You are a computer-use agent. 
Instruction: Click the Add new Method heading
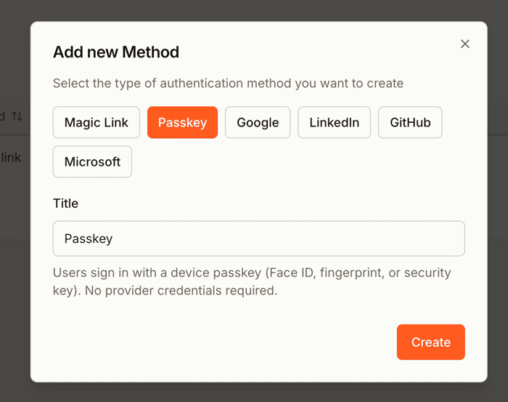[x=116, y=52]
